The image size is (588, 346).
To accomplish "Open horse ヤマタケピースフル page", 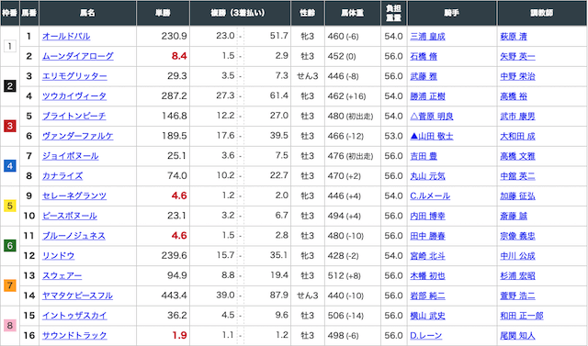I will click(77, 296).
